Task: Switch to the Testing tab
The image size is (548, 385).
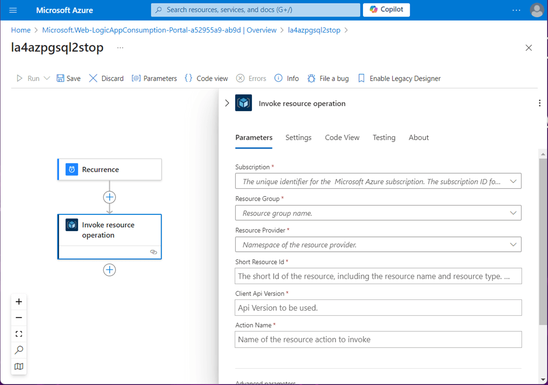Action: click(384, 138)
